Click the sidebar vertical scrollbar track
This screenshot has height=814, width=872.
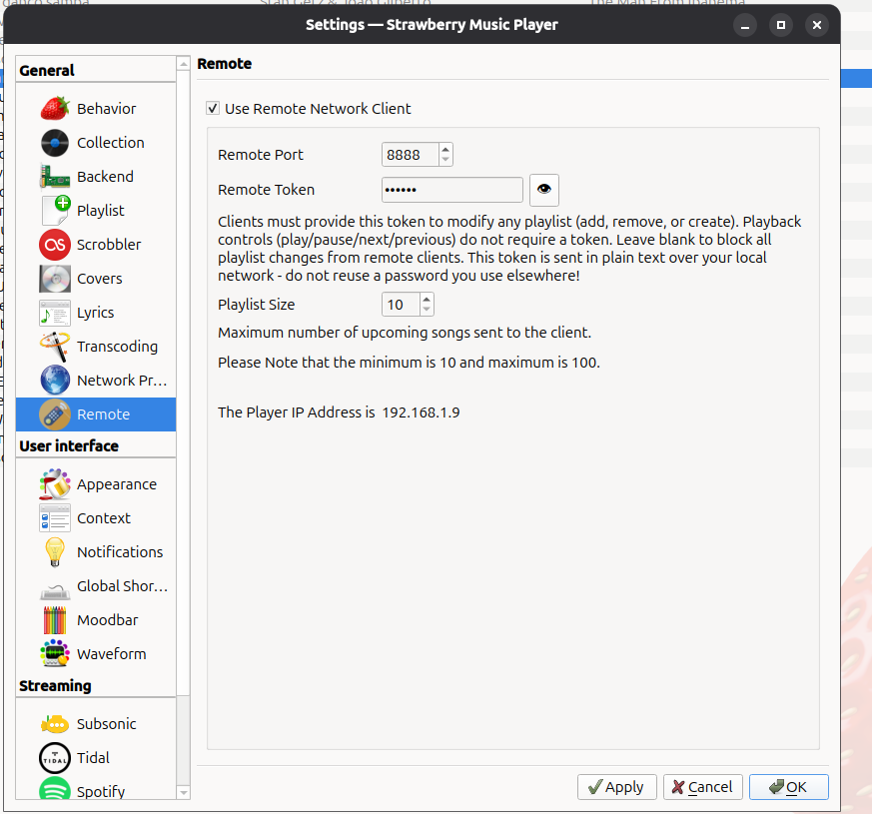click(x=183, y=739)
